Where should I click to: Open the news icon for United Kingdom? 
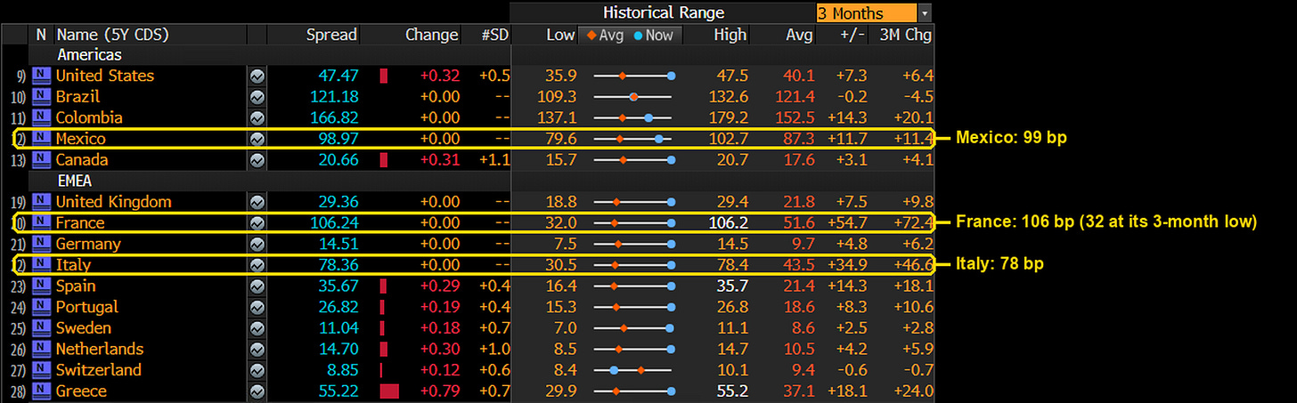click(41, 202)
